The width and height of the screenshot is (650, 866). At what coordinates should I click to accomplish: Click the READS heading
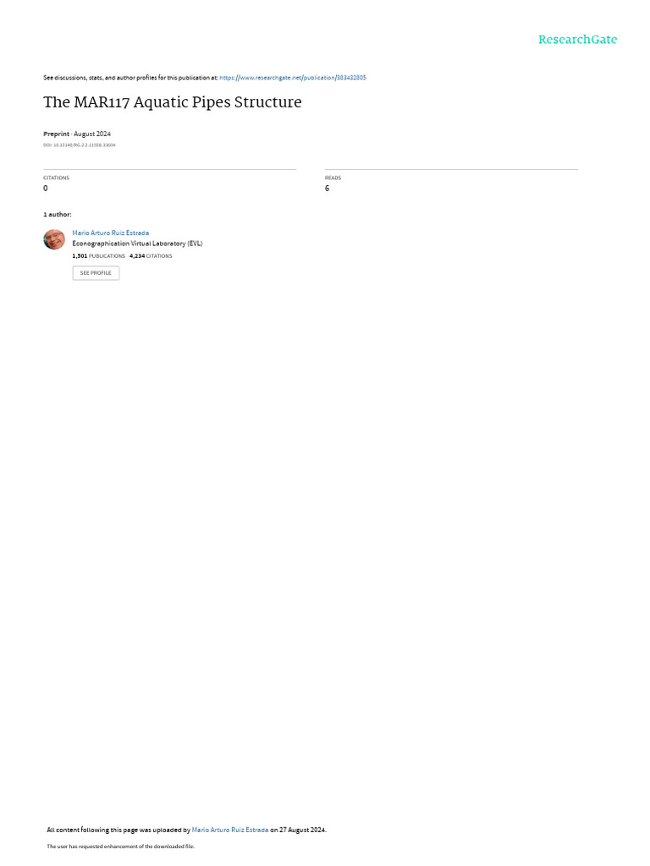pyautogui.click(x=333, y=178)
